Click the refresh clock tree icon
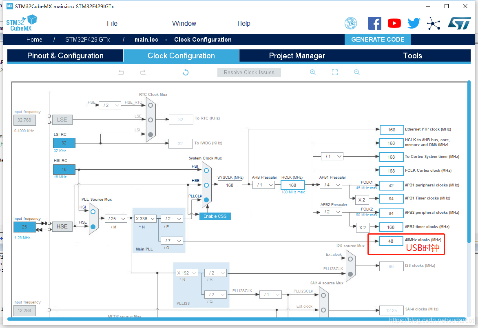The height and width of the screenshot is (328, 478). click(x=185, y=72)
